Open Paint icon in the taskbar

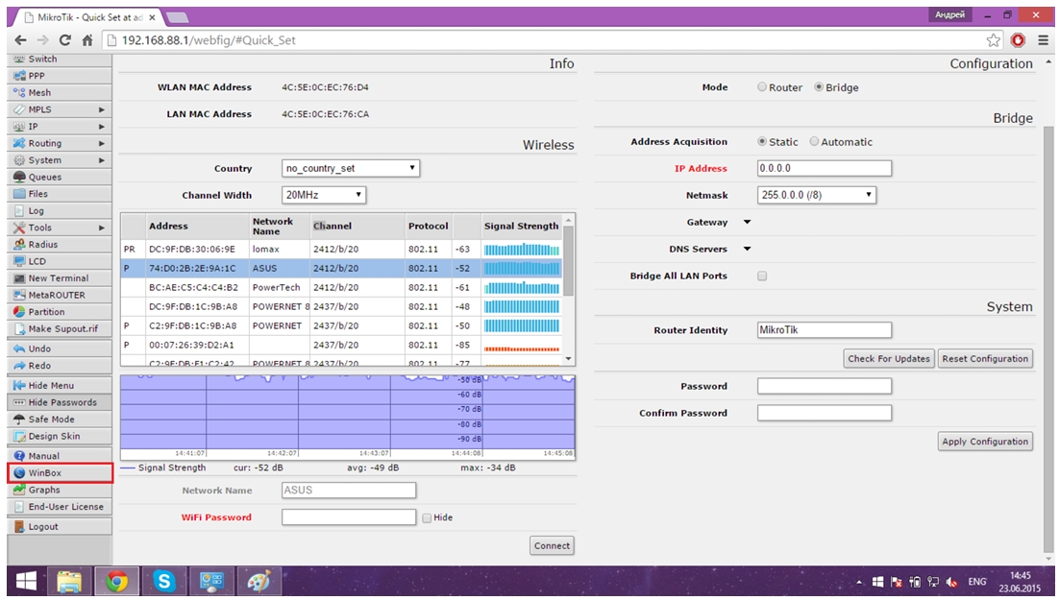click(259, 581)
